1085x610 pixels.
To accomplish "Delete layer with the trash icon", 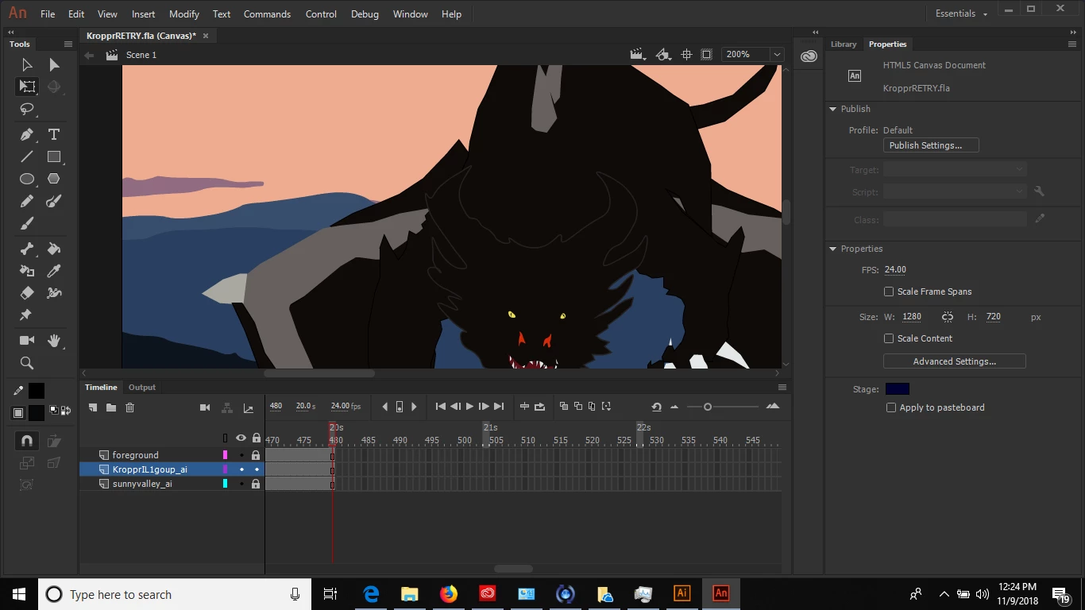I will 130,407.
